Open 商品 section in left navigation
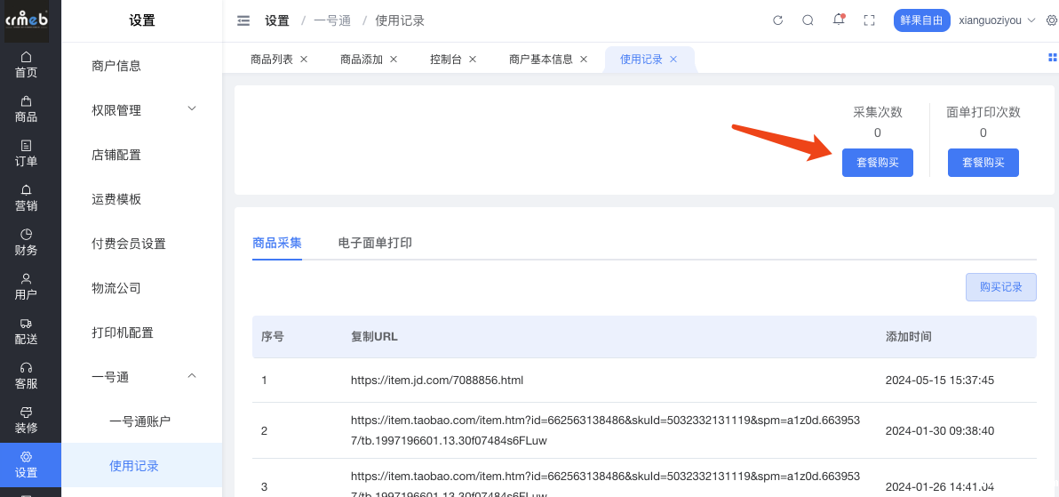The width and height of the screenshot is (1059, 497). pos(26,108)
